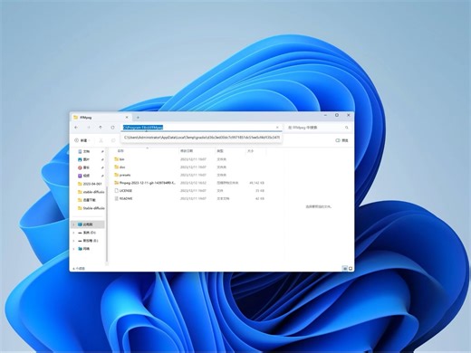Close the FFMpeg tab
Viewport: 471px width, 353px height.
(x=127, y=118)
